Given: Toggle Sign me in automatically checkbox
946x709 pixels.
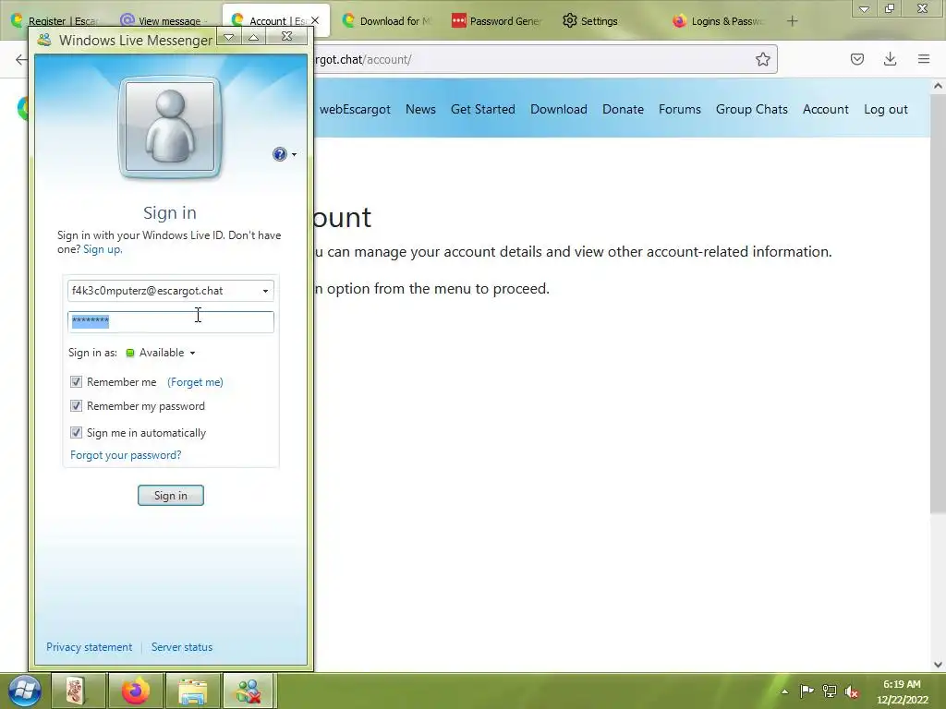Looking at the screenshot, I should (x=76, y=432).
